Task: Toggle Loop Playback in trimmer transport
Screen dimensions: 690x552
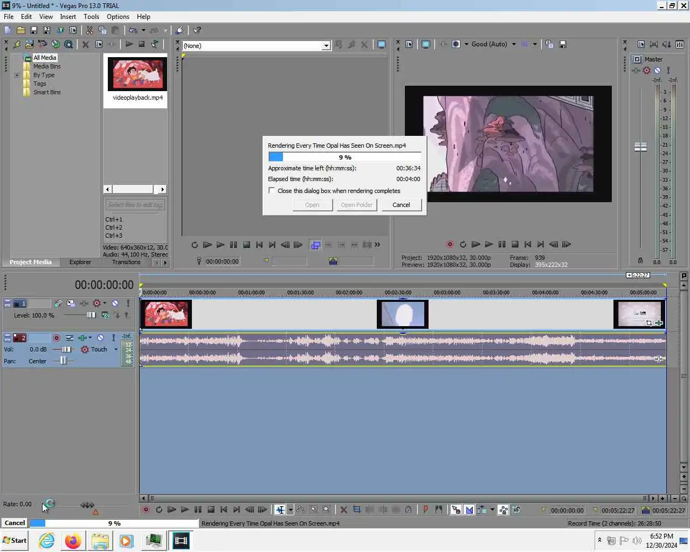Action: [195, 245]
